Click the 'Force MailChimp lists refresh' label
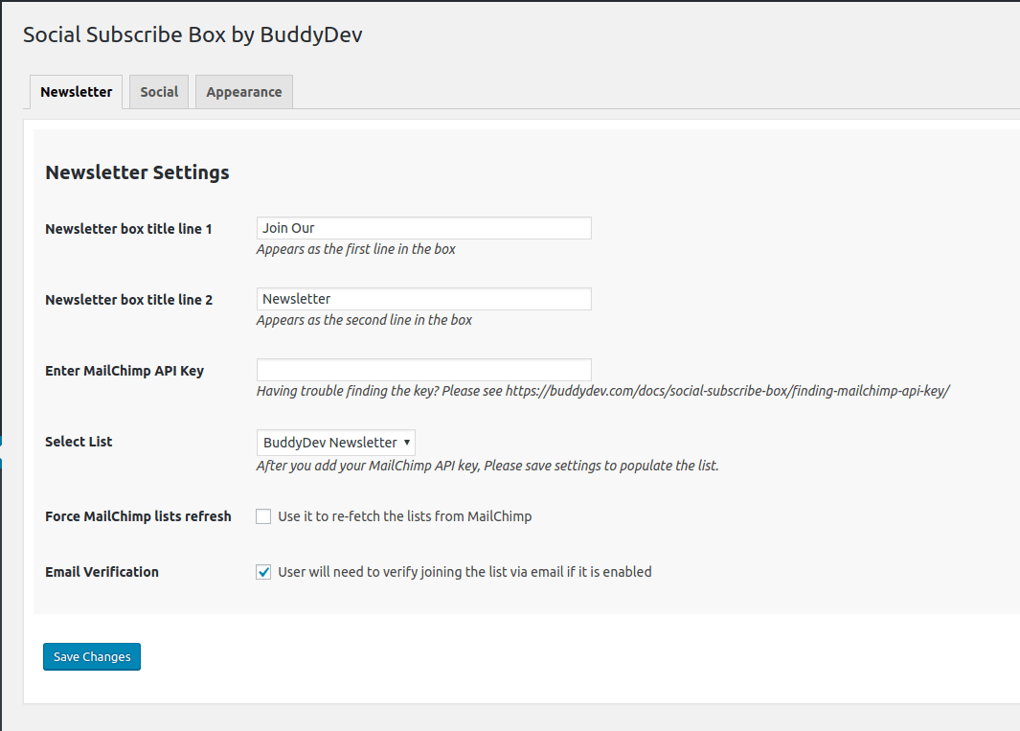The image size is (1020, 731). (138, 516)
